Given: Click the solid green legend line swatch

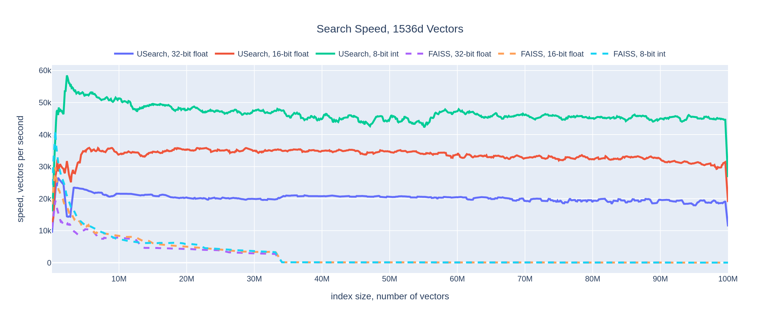Looking at the screenshot, I should [x=325, y=54].
